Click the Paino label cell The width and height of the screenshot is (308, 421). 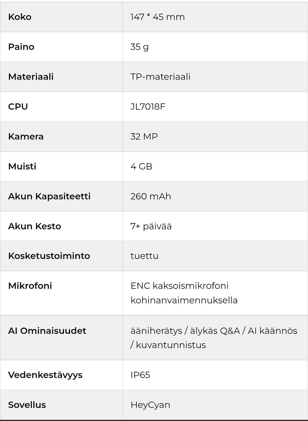[x=21, y=47]
